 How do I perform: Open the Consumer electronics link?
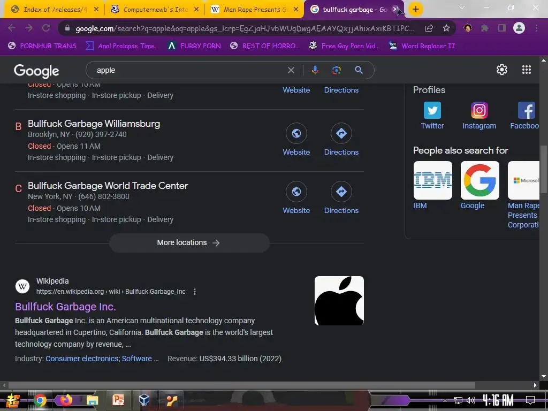pyautogui.click(x=82, y=359)
